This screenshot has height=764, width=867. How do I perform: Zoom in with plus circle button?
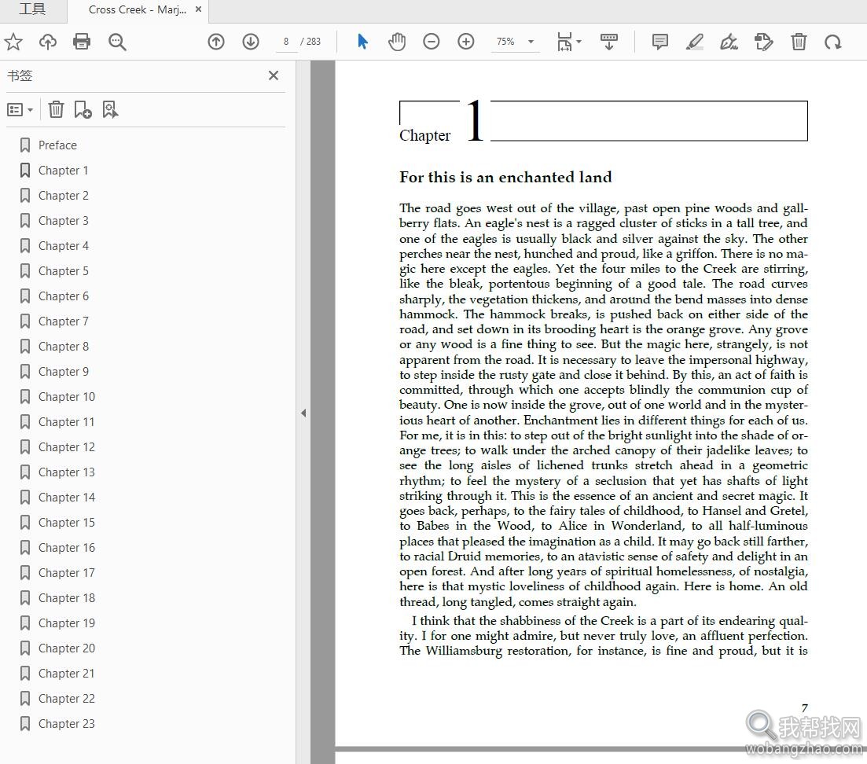[466, 42]
